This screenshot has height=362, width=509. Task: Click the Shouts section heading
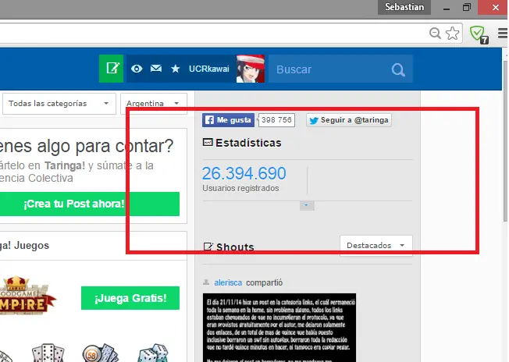pyautogui.click(x=235, y=247)
